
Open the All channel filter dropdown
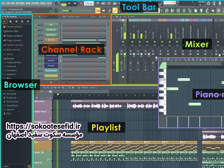point(51,17)
